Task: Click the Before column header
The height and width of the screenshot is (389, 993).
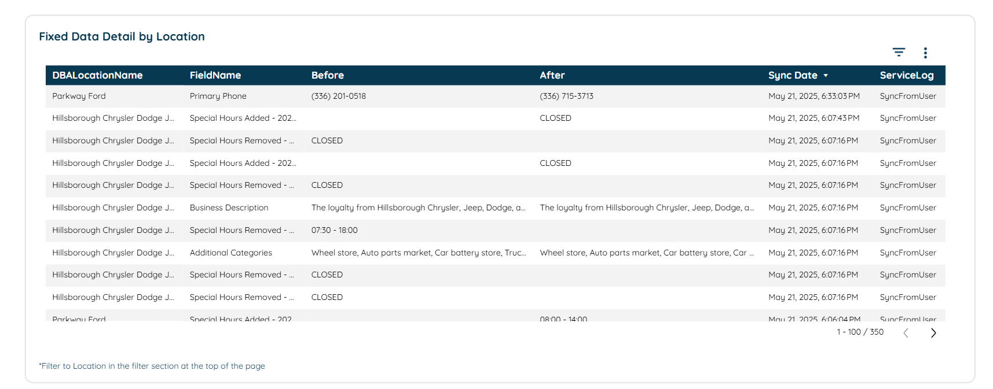Action: tap(328, 75)
